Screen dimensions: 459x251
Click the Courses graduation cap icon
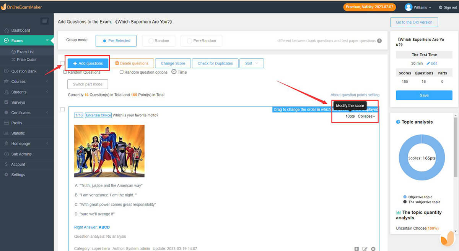click(x=7, y=82)
